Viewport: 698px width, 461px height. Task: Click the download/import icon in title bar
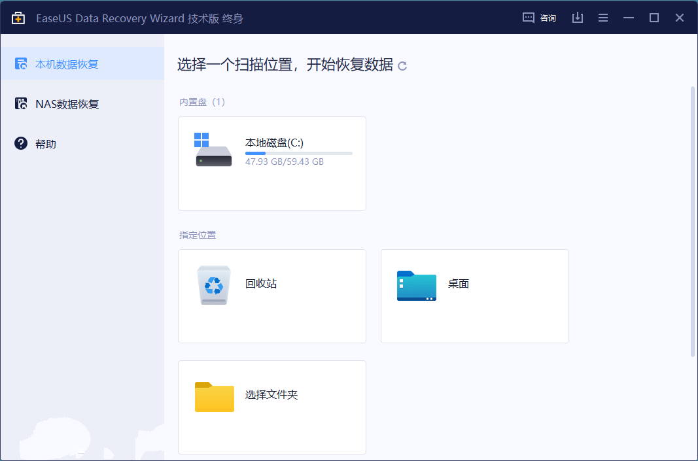pyautogui.click(x=577, y=18)
